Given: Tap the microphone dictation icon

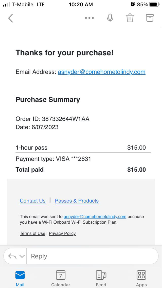Looking at the screenshot, I should (110, 18).
